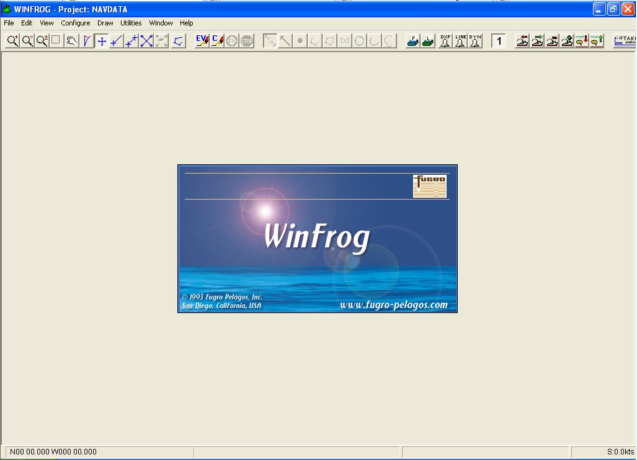Image resolution: width=637 pixels, height=460 pixels.
Task: Open the Draw menu
Action: (x=105, y=23)
